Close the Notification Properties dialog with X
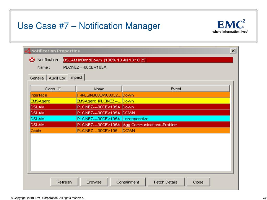Viewport: 267px width, 200px height. click(233, 51)
